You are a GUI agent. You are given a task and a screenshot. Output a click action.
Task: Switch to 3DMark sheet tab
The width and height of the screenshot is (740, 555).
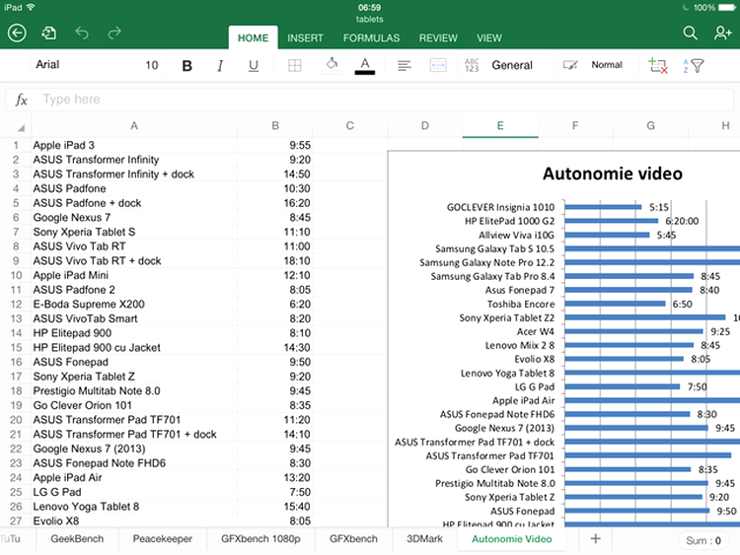tap(424, 539)
